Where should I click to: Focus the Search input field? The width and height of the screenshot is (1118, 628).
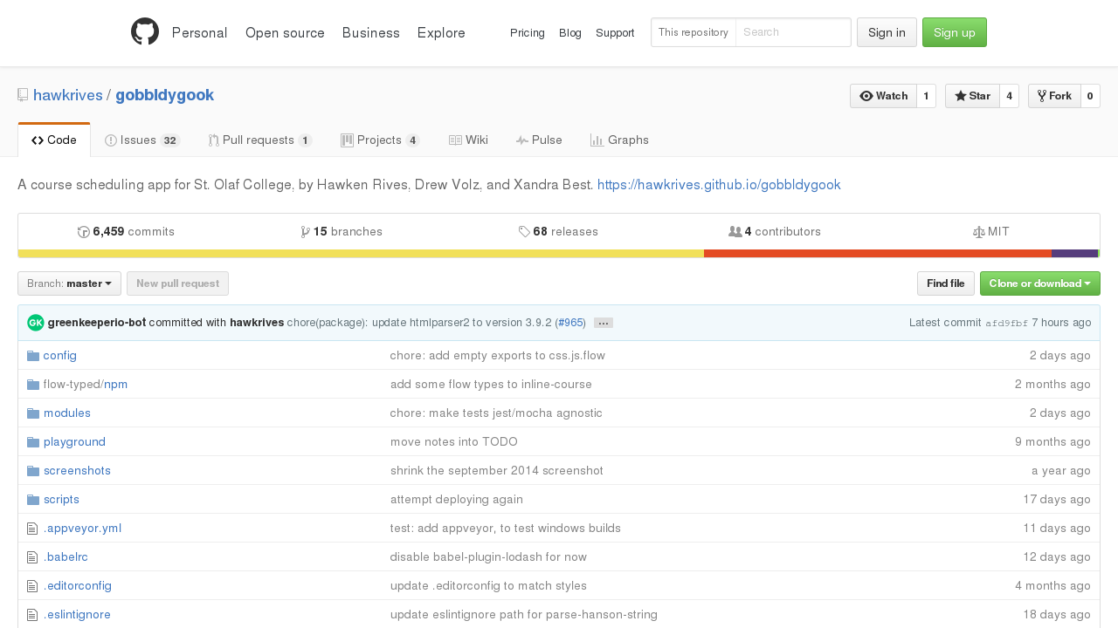click(x=793, y=32)
